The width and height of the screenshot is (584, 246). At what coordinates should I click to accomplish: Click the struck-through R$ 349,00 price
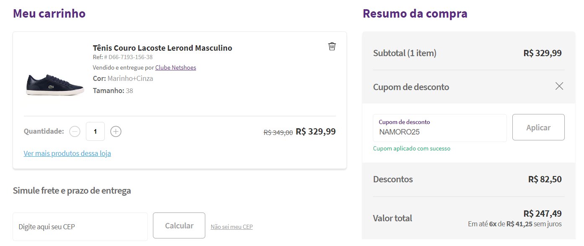pos(278,132)
